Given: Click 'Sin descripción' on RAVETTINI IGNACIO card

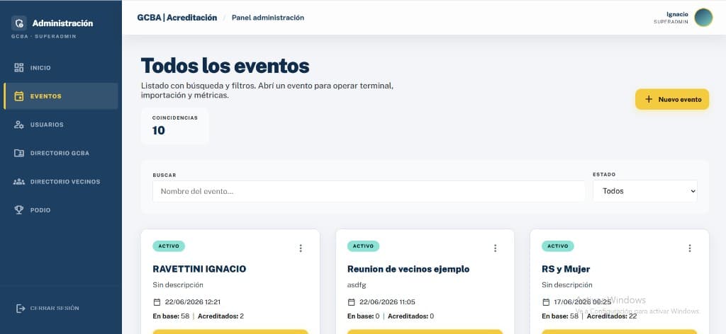Looking at the screenshot, I should pyautogui.click(x=178, y=285).
